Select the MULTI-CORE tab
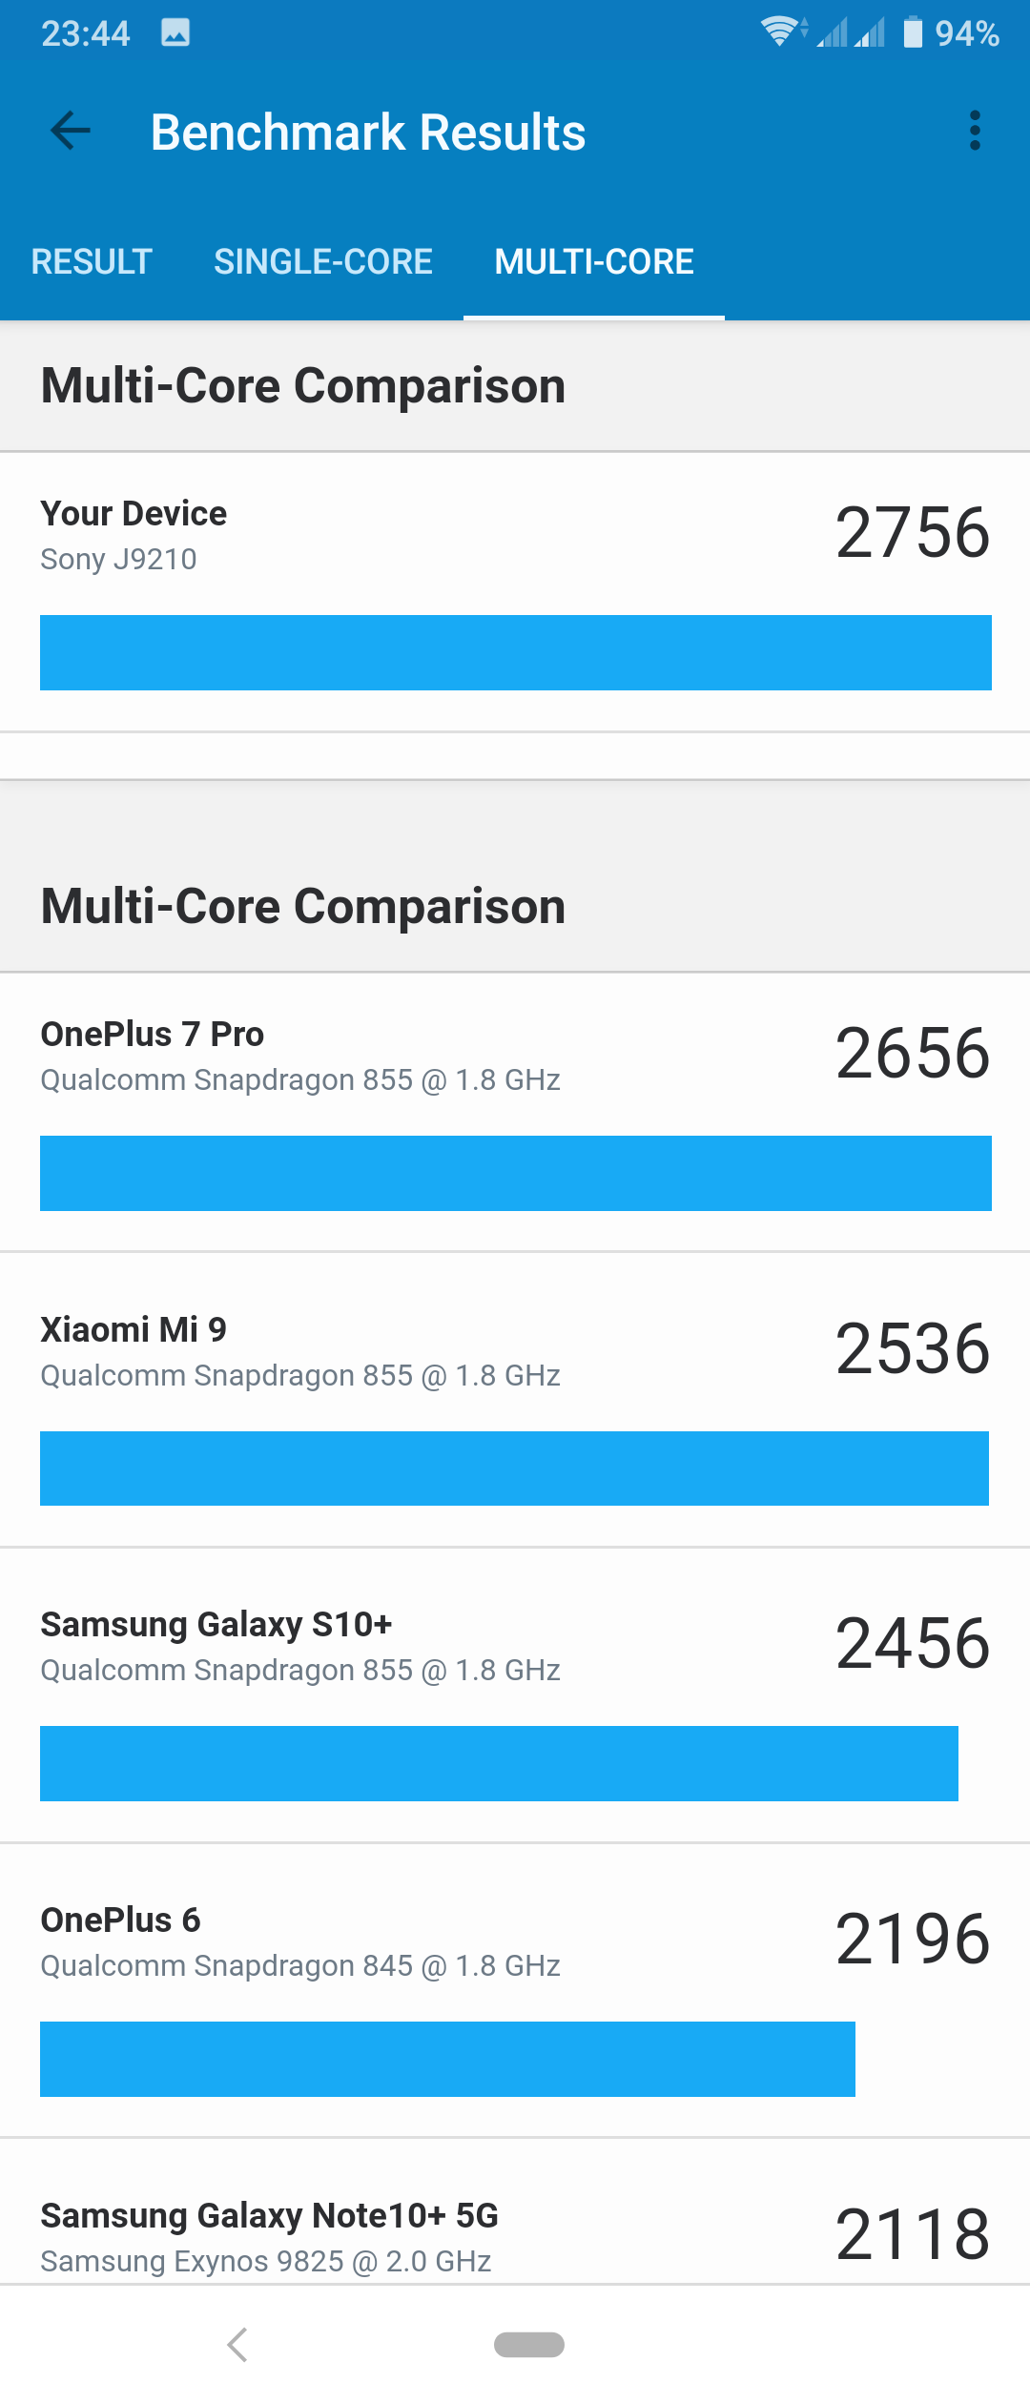 [x=594, y=261]
